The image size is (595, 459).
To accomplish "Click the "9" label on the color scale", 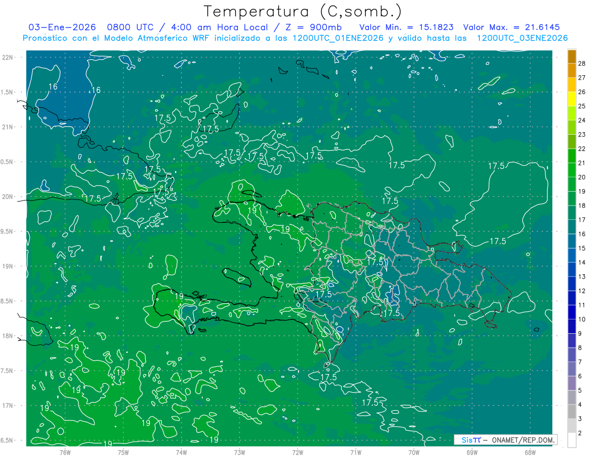I will click(580, 334).
